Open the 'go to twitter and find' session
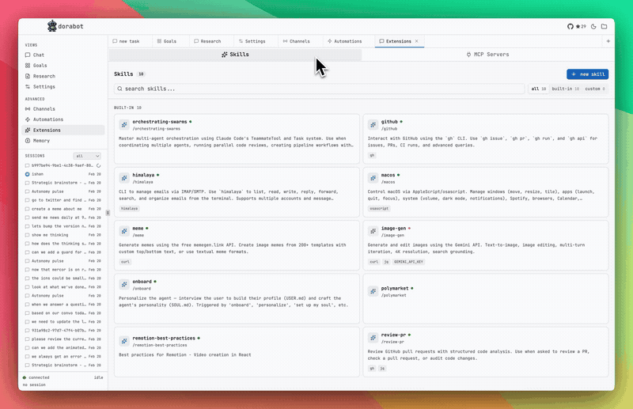Screen dimensions: 633x409 [x=63, y=200]
